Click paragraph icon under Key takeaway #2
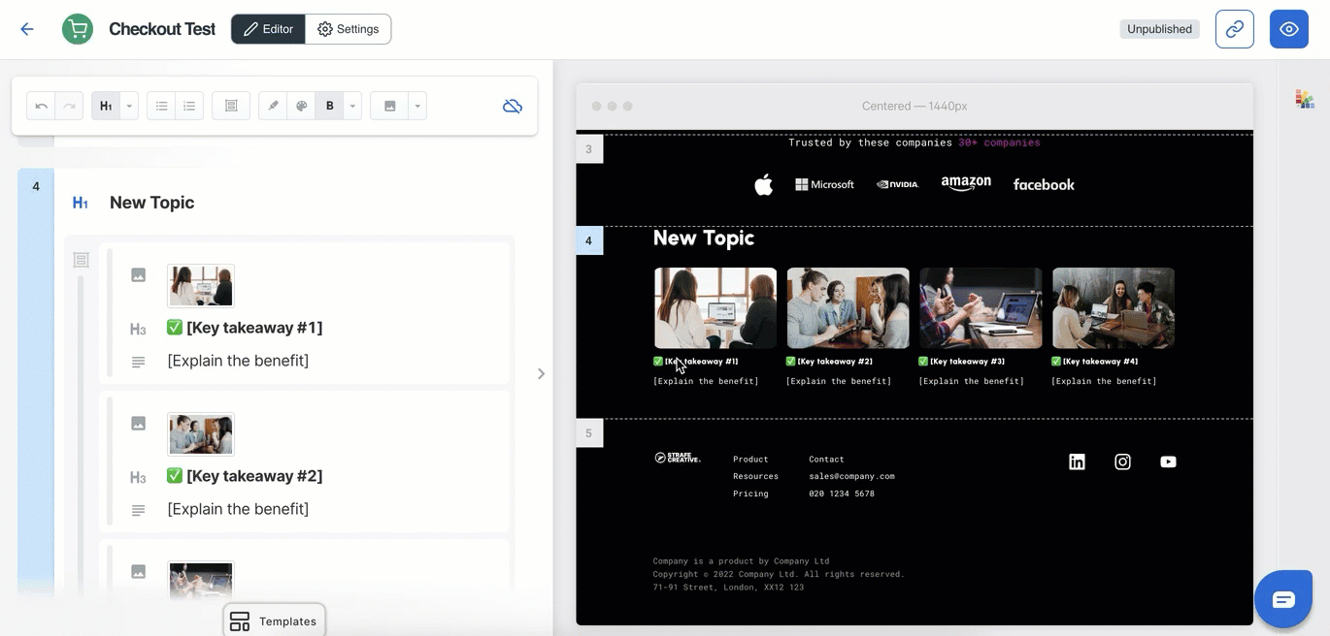Screen dimensions: 1330x636 click(139, 510)
